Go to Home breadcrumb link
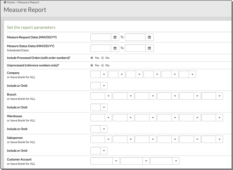Screen dimensions: 233x170 click(x=11, y=2)
